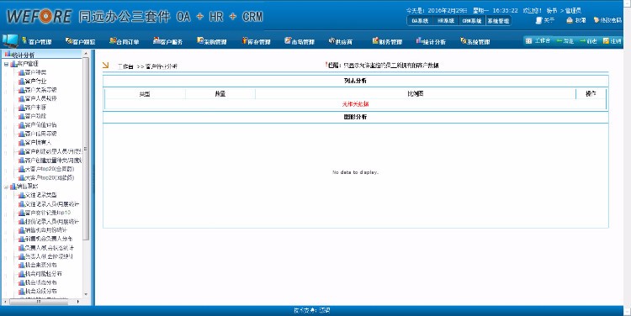This screenshot has height=316, width=631.
Task: Click the 库存管理 menu icon
Action: click(x=244, y=40)
